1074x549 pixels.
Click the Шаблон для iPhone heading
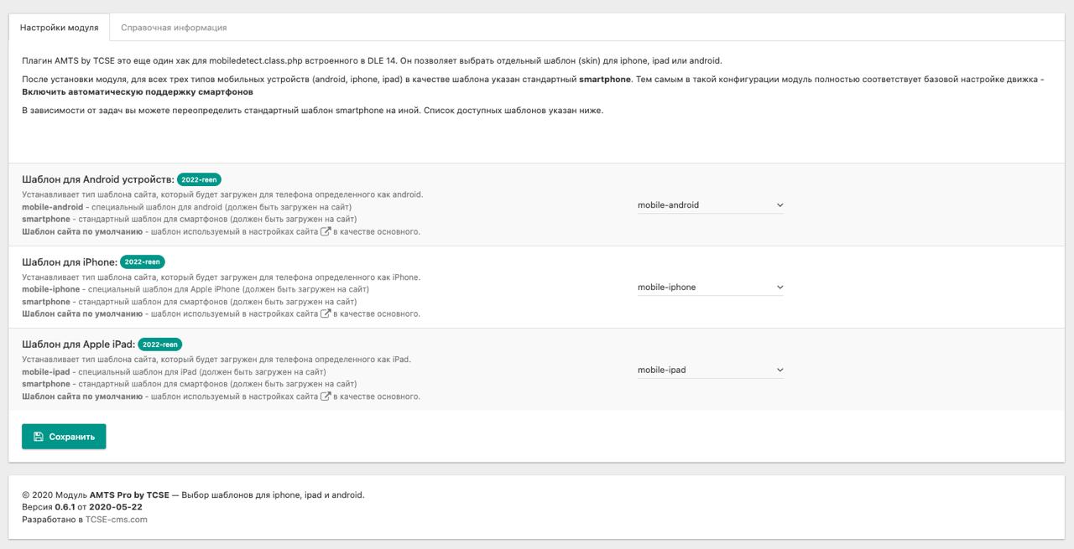pos(70,262)
